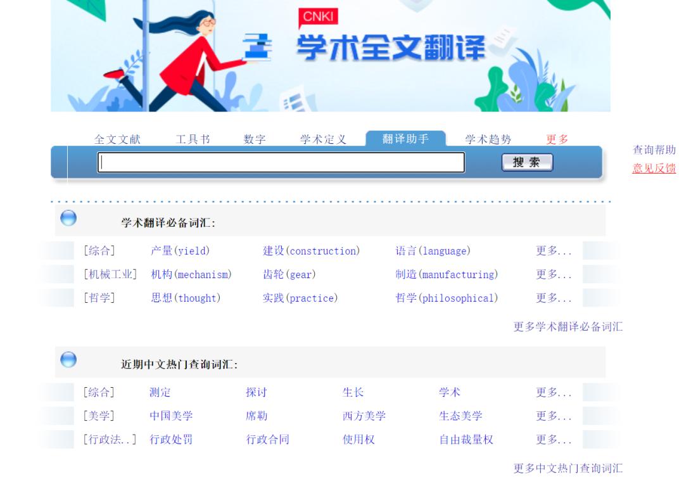Image resolution: width=684 pixels, height=479 pixels.
Task: Select the 工具书 tab
Action: click(x=193, y=139)
